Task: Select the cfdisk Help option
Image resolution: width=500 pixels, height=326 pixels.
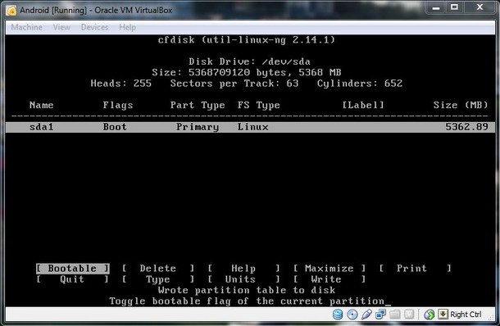Action: tap(243, 269)
